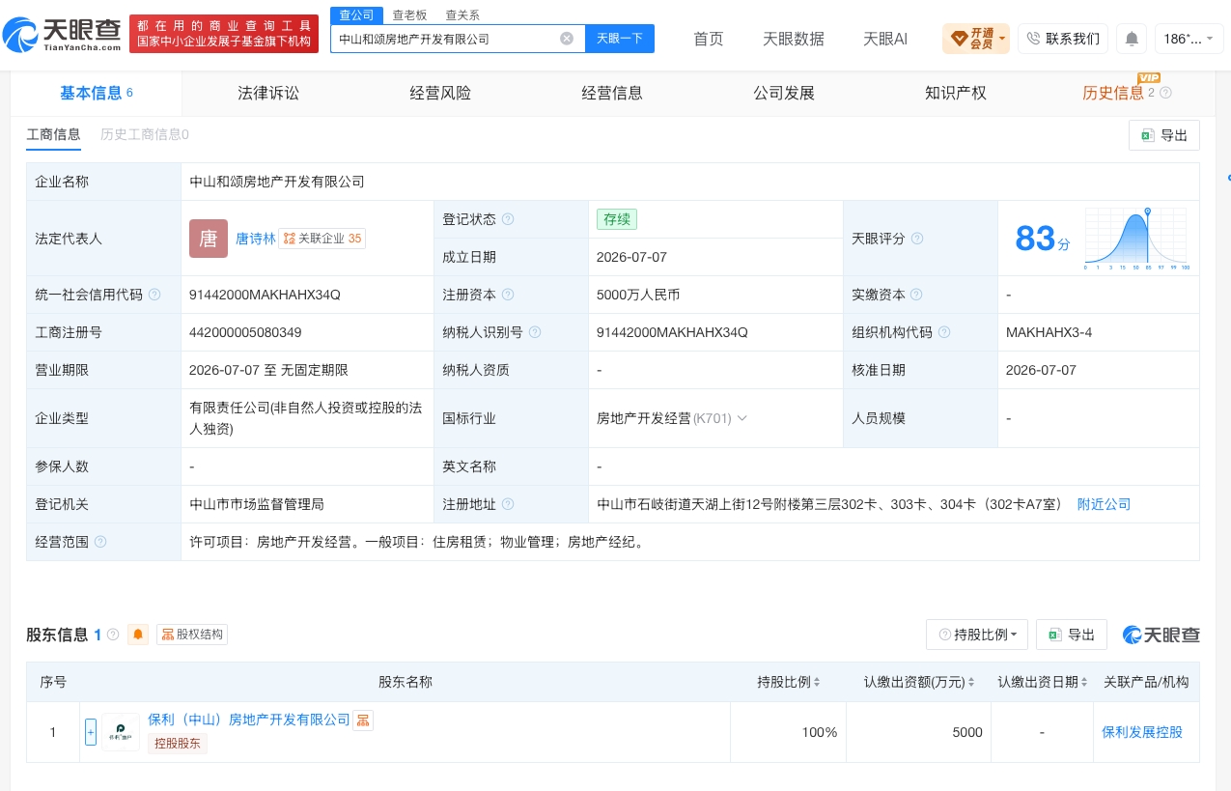The height and width of the screenshot is (791, 1231).
Task: Open the 历史信息 VIP tab
Action: coord(1113,93)
